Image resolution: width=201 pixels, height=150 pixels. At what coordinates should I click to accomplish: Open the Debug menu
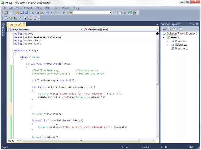click(39, 7)
